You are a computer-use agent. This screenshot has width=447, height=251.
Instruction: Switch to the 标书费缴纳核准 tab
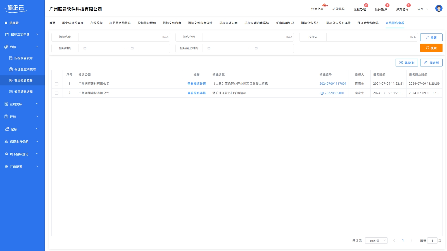[x=120, y=23]
